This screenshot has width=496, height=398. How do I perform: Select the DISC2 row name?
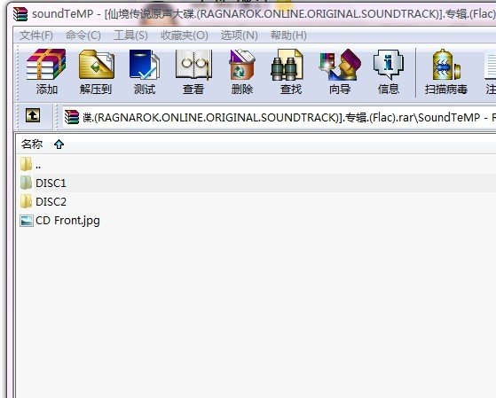pos(51,202)
